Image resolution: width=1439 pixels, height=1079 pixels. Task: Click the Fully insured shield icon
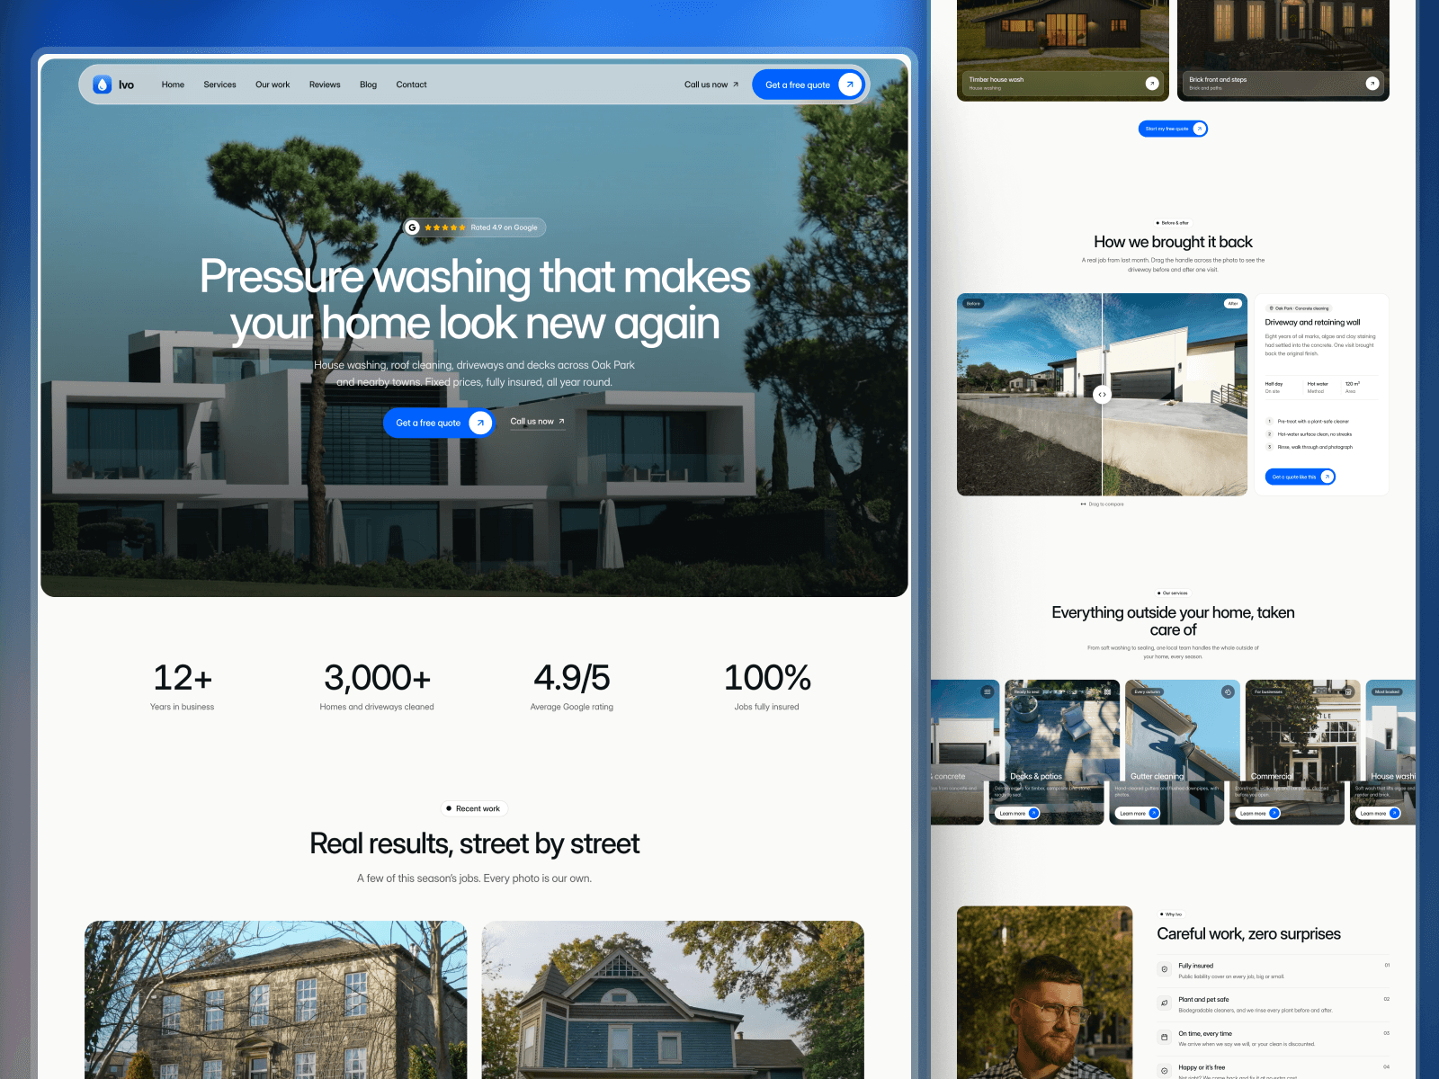click(1165, 969)
